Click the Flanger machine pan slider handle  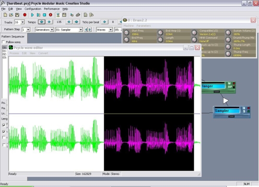click(x=216, y=91)
